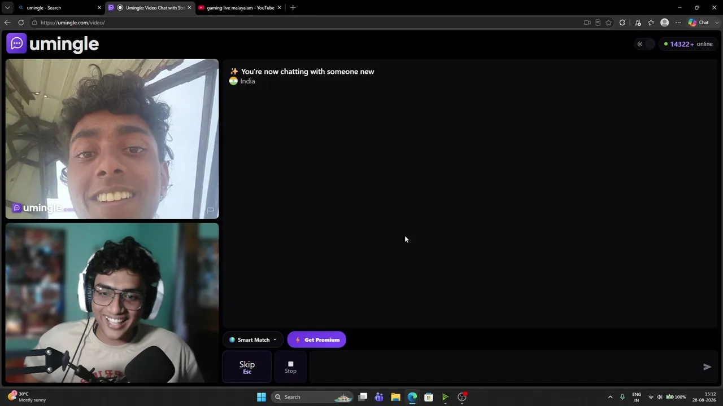
Task: Show hidden system tray icons
Action: point(610,397)
